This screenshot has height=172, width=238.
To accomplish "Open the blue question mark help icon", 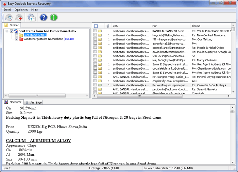I will tap(44, 17).
